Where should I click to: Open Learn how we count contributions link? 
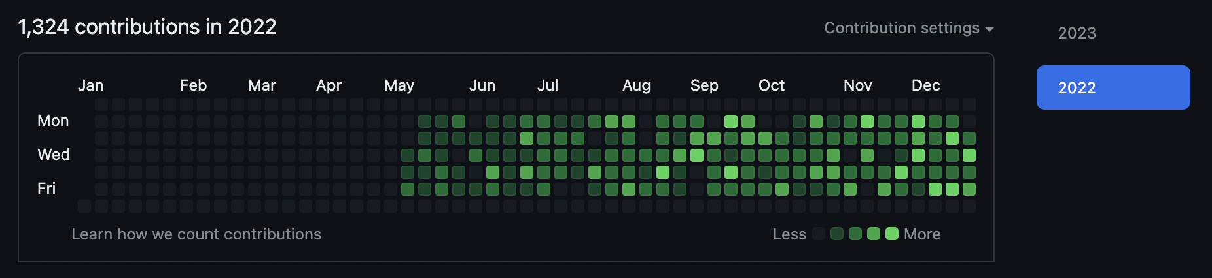click(x=196, y=234)
